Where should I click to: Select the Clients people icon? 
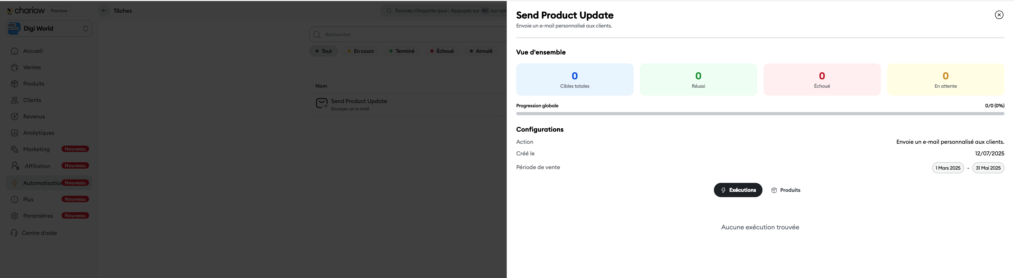click(x=15, y=100)
